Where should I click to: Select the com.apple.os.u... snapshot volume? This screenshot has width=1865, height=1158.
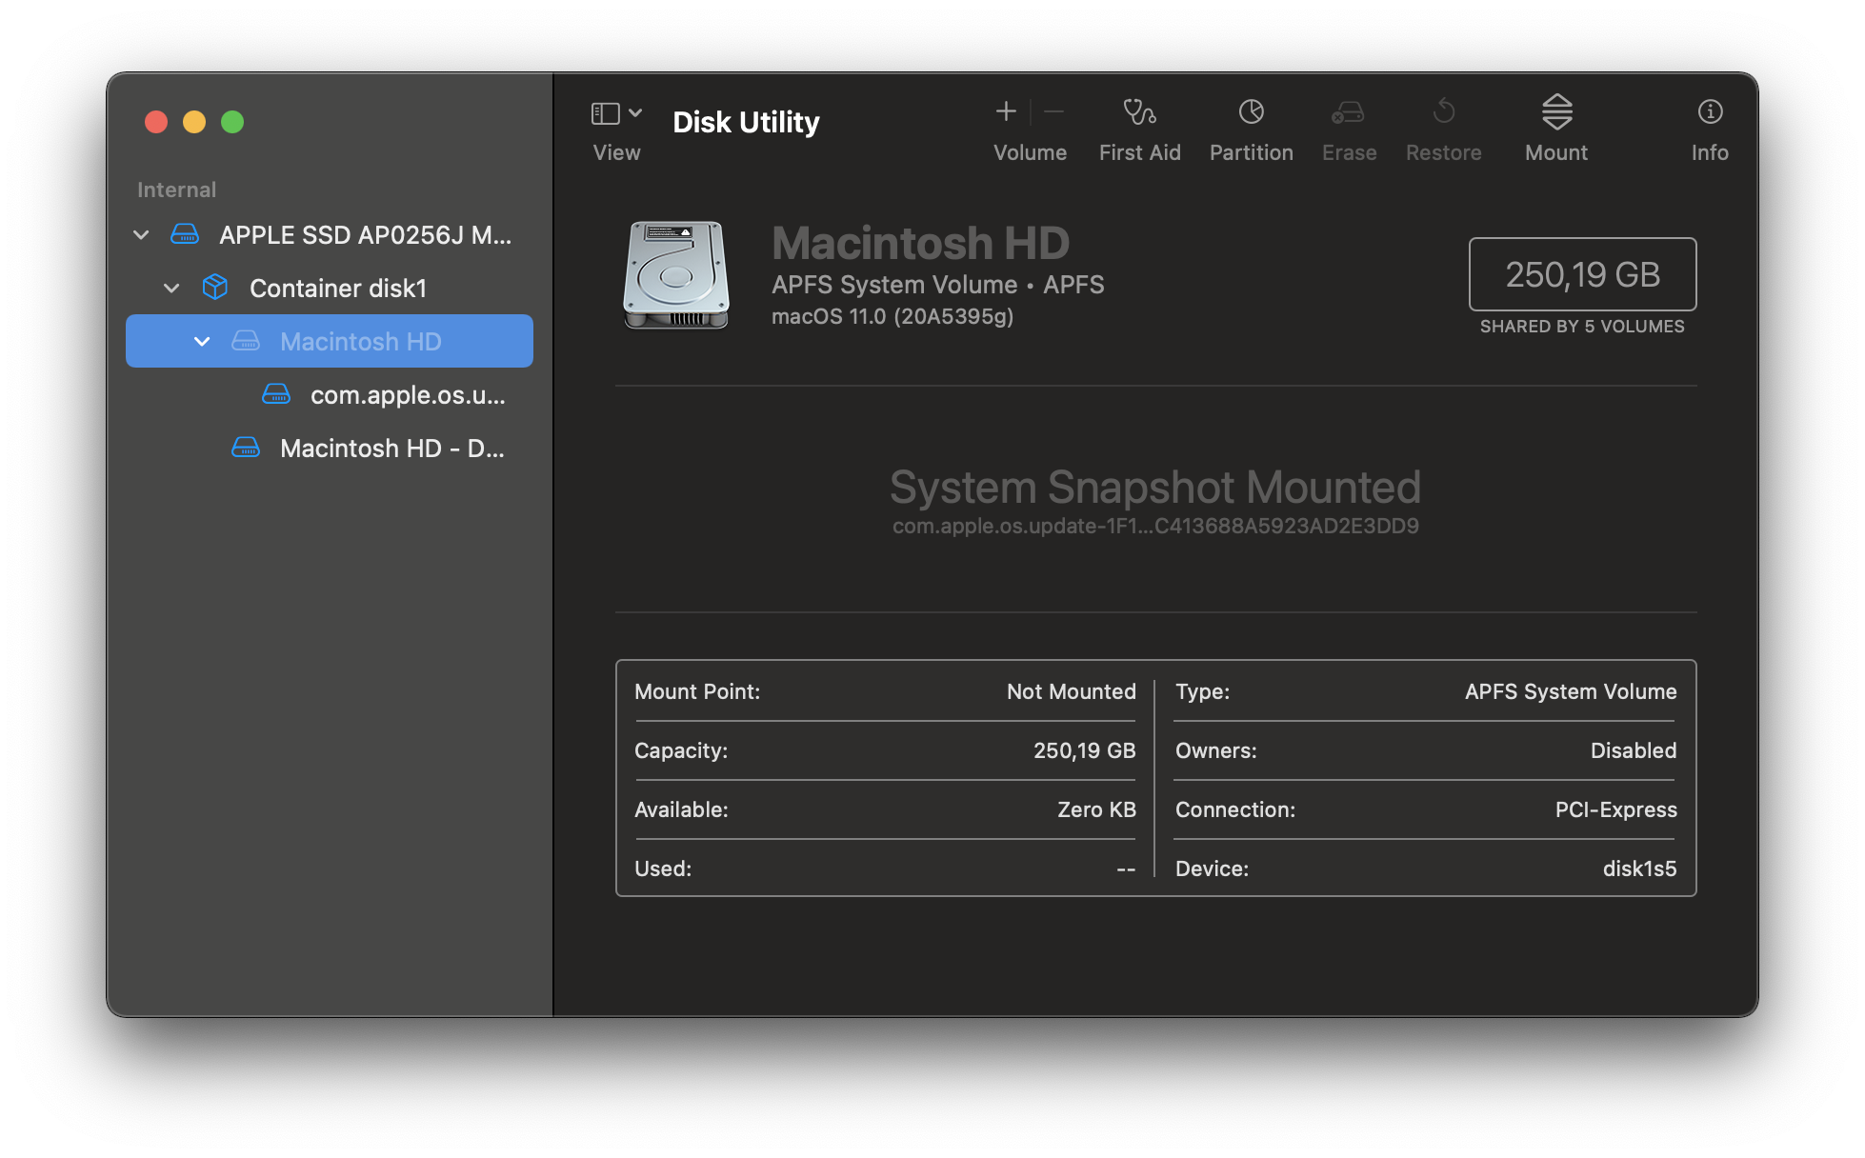coord(407,394)
